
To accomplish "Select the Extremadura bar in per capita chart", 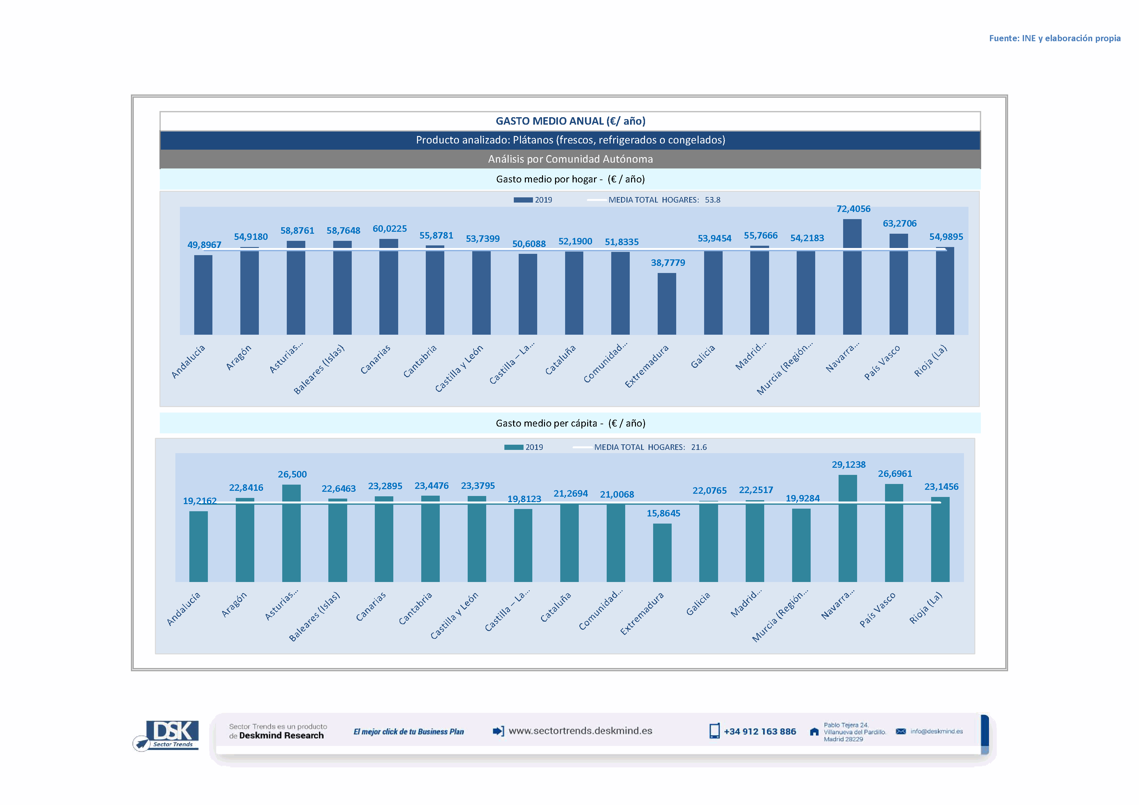I will pos(662,553).
